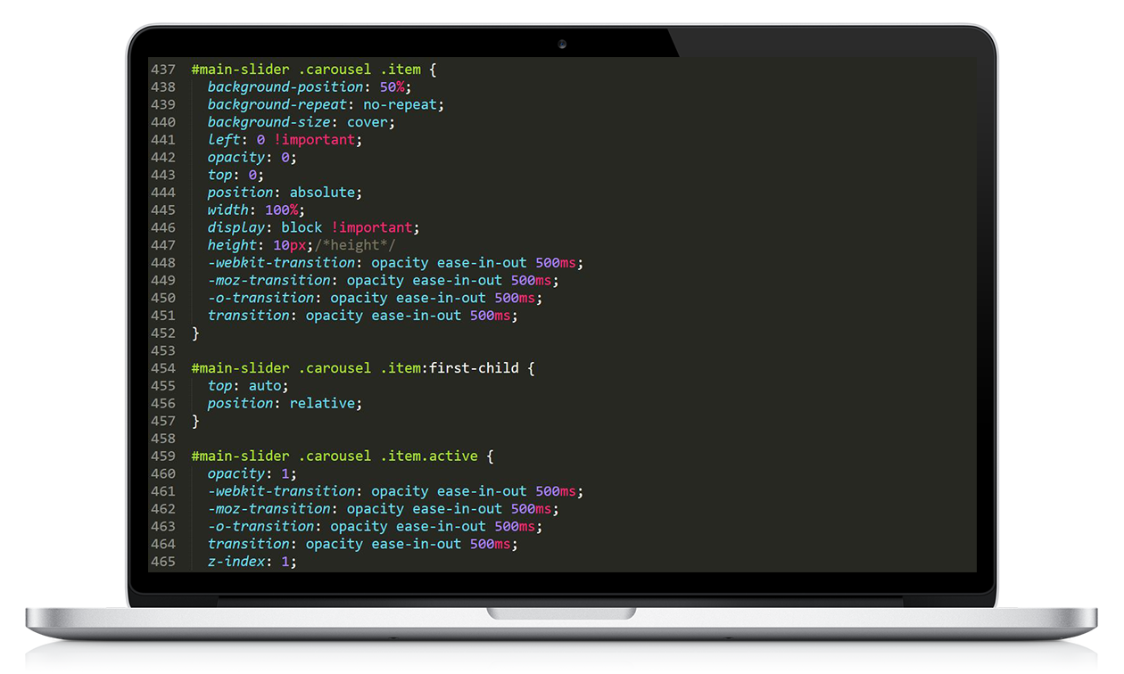Click the background-position property name
The image size is (1124, 674).
[285, 87]
